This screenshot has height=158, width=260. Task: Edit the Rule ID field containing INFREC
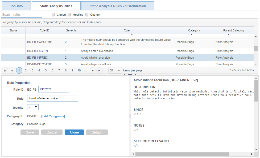(53, 89)
